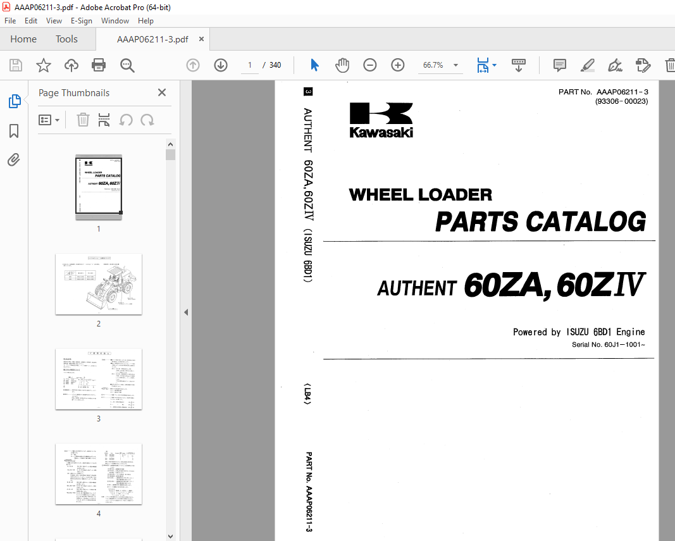Image resolution: width=675 pixels, height=541 pixels.
Task: Select the arrow Selection tool
Action: point(314,65)
